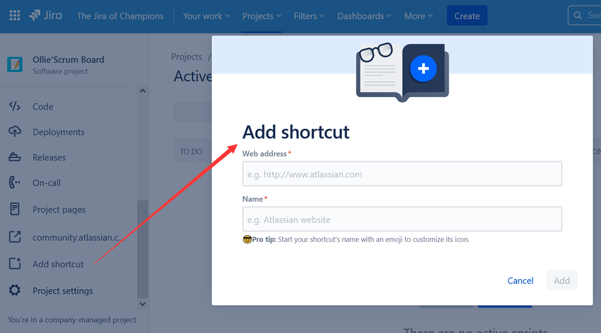This screenshot has width=601, height=333.
Task: Expand the Projects menu
Action: pyautogui.click(x=262, y=16)
